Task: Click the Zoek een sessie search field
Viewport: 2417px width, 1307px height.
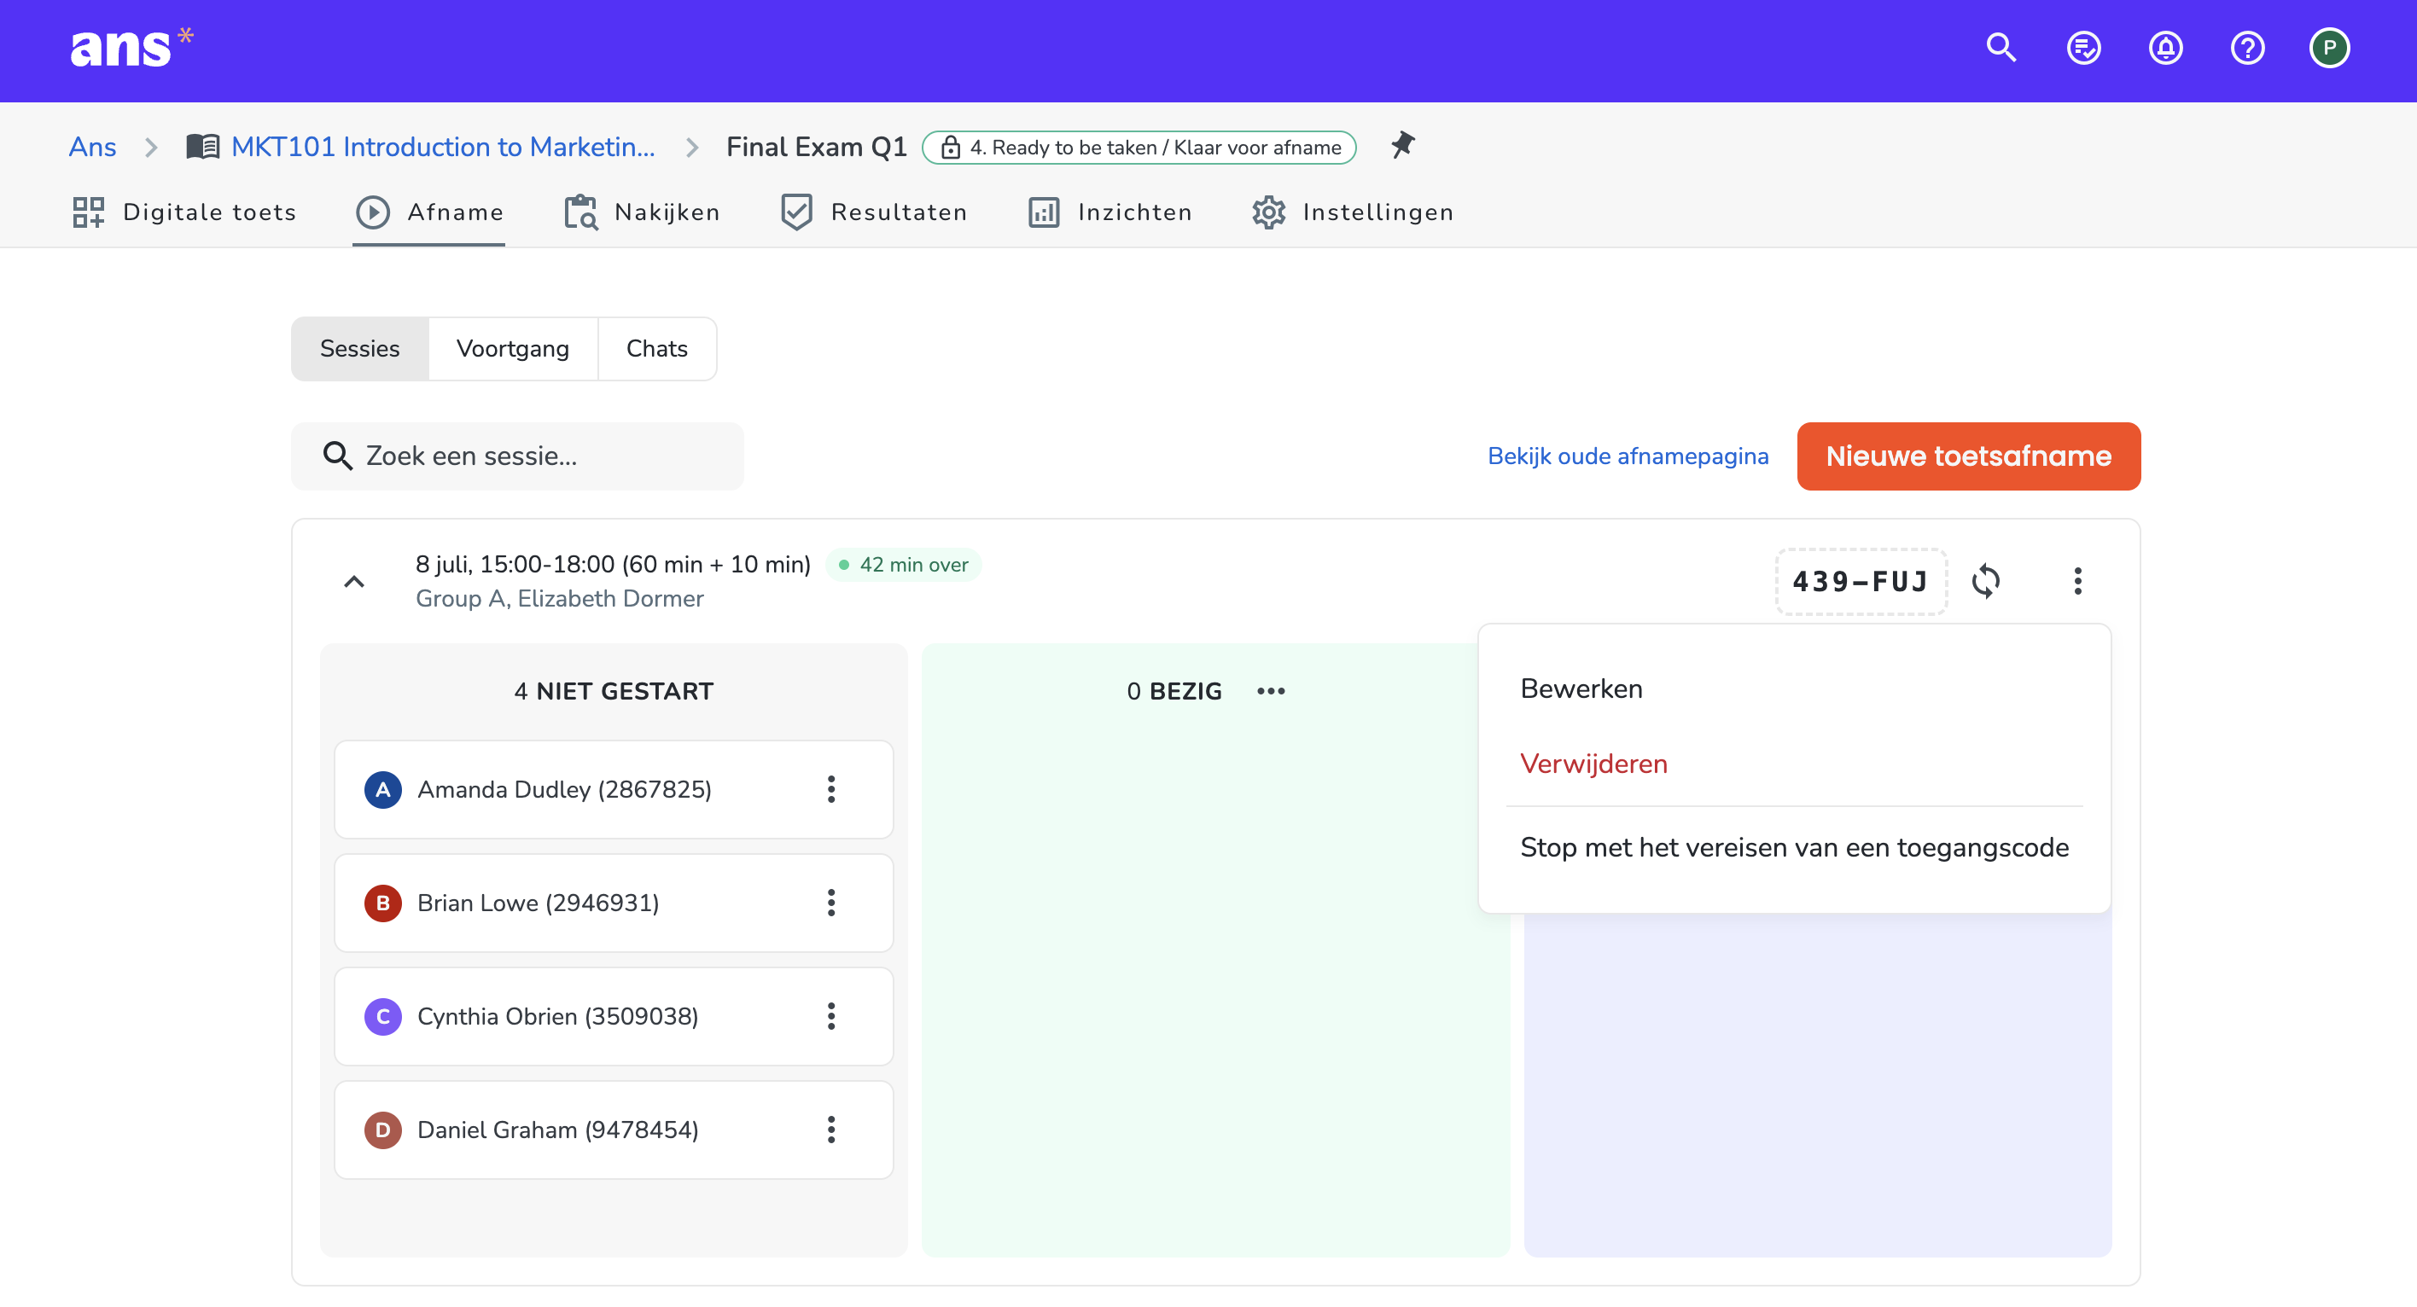Action: [517, 456]
